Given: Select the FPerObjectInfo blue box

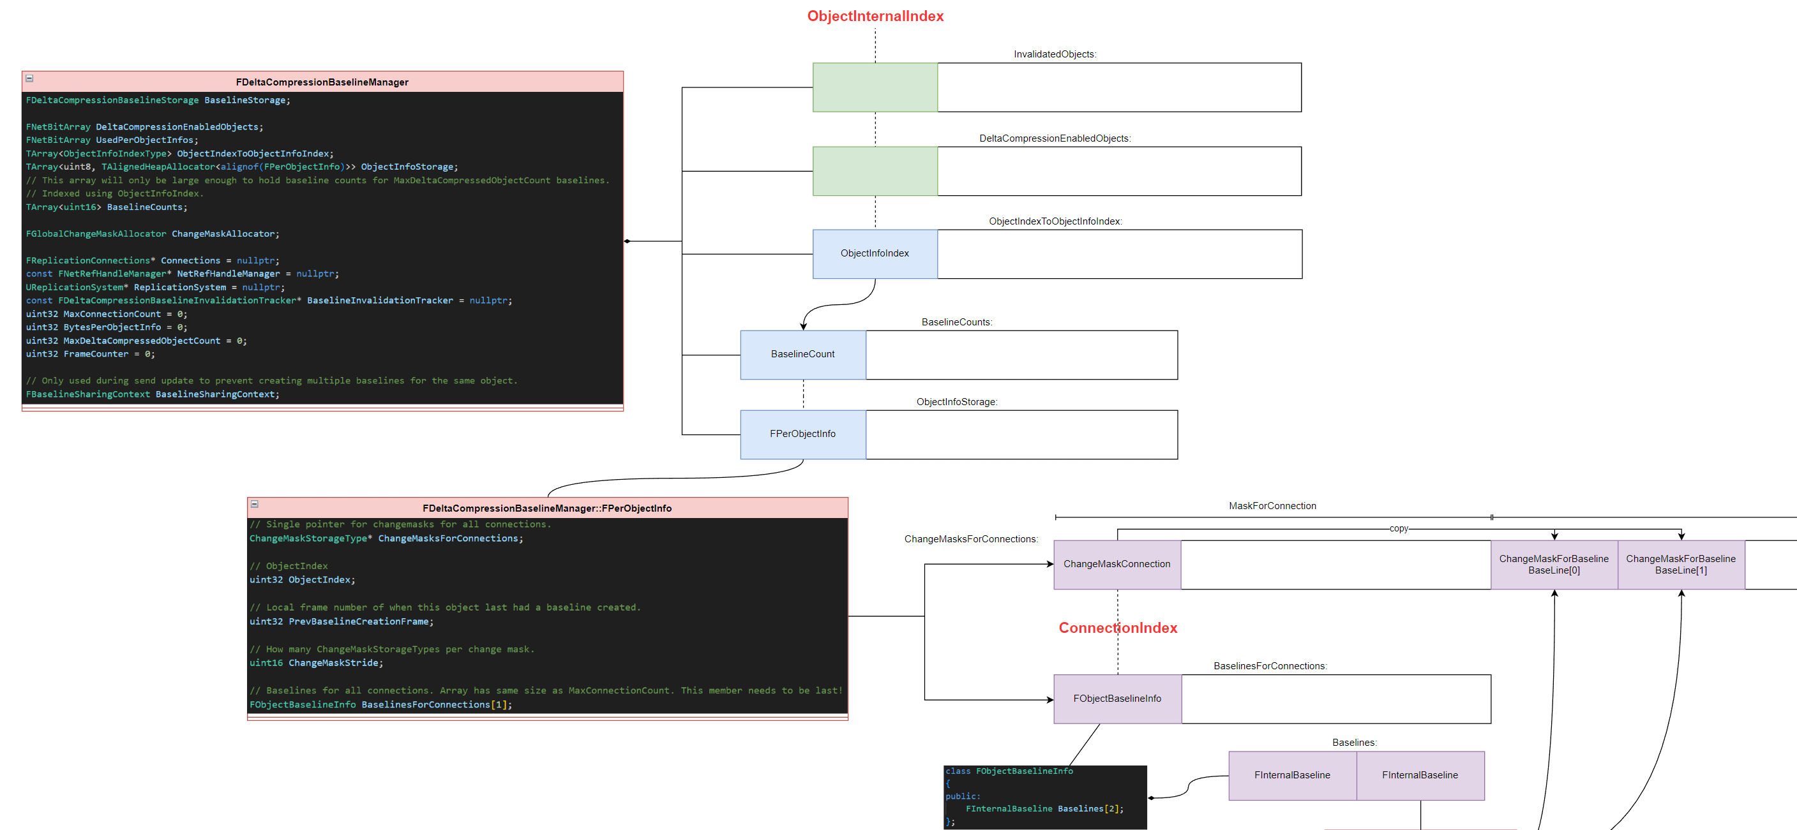Looking at the screenshot, I should [802, 434].
